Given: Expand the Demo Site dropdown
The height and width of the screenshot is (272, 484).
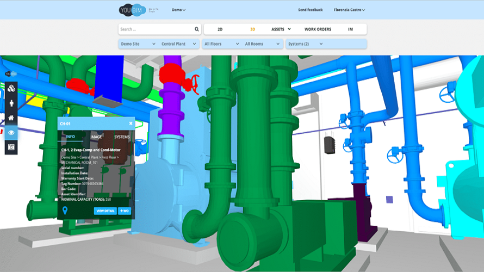Looking at the screenshot, I should point(138,44).
